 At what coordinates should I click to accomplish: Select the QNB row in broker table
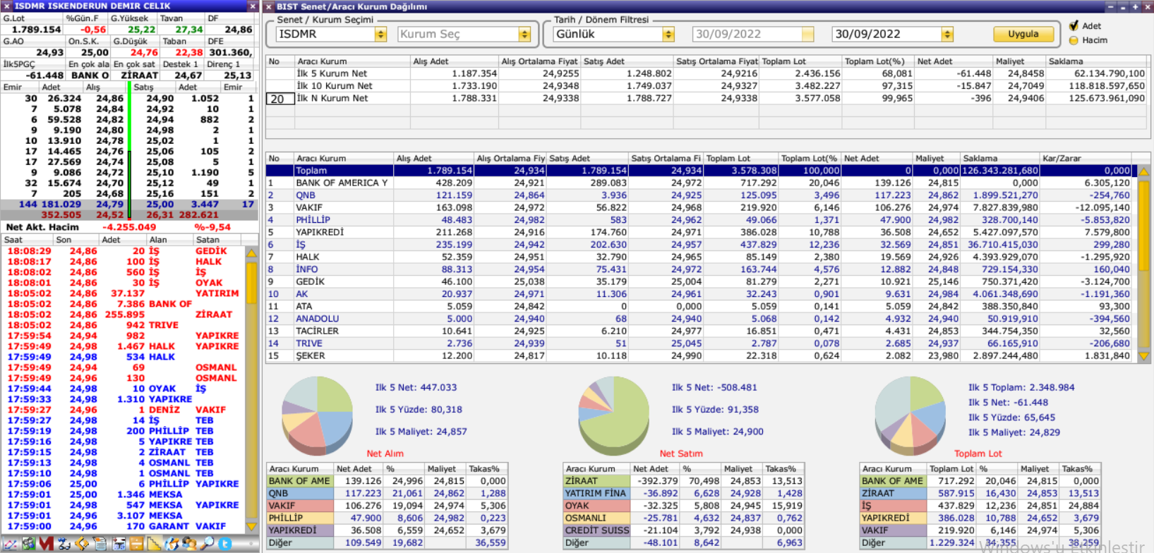[699, 195]
